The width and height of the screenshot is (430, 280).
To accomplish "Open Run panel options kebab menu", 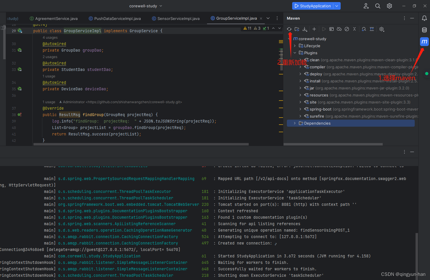I will [404, 152].
